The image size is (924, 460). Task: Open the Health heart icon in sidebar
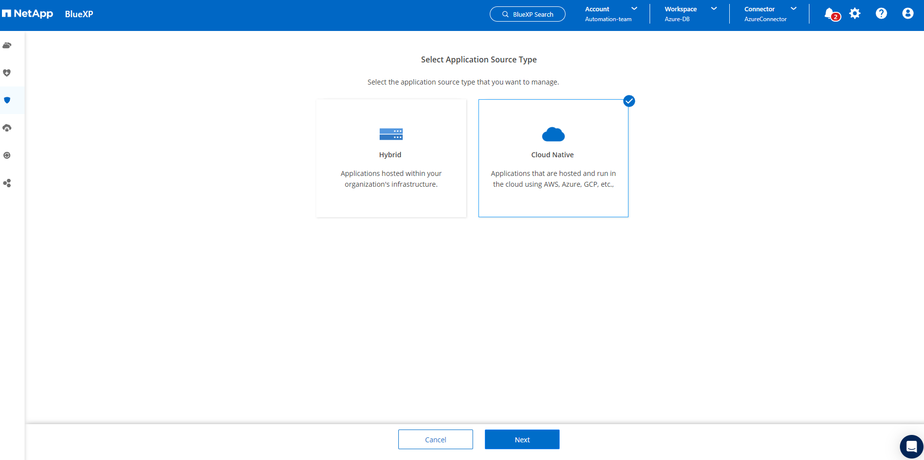7,73
